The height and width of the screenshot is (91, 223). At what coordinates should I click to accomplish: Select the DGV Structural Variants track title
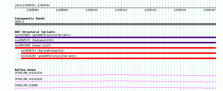point(35,32)
